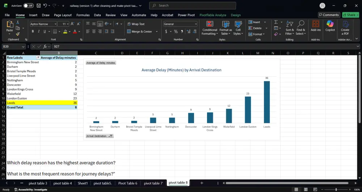The height and width of the screenshot is (192, 362).
Task: Click the Share button
Action: [351, 15]
